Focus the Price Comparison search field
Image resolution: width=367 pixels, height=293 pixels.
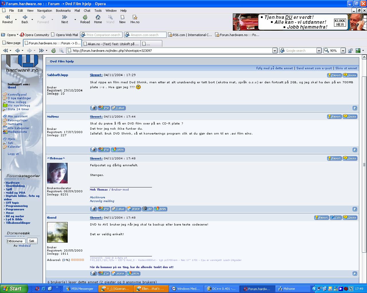pos(101,35)
